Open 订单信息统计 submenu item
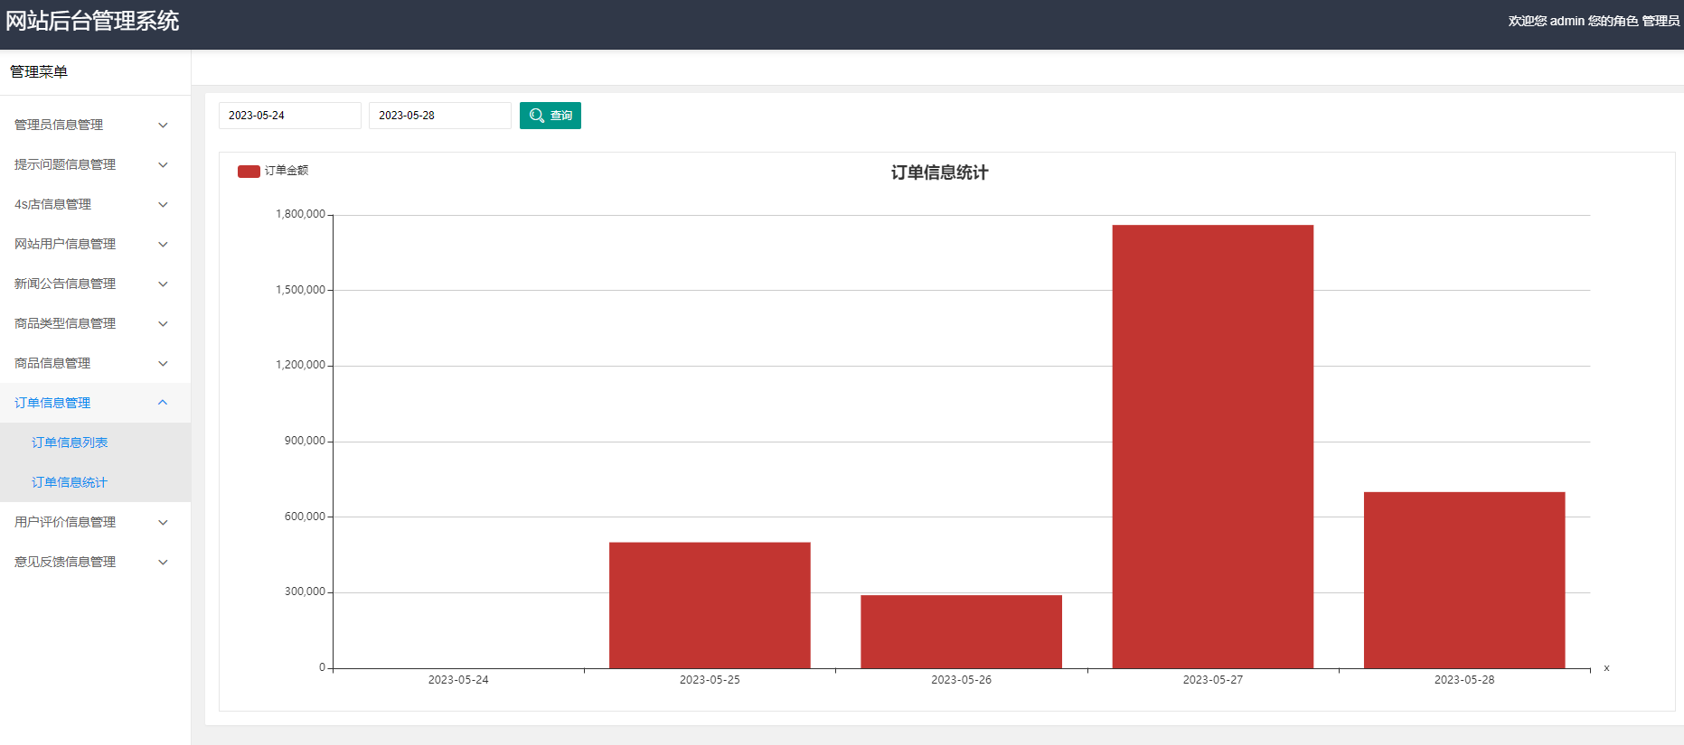The height and width of the screenshot is (745, 1684). pos(70,482)
